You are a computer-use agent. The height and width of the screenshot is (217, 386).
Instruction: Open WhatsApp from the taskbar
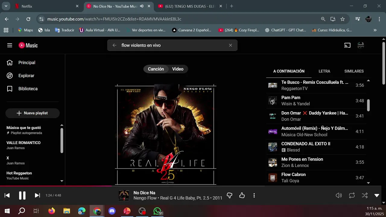pos(157,211)
